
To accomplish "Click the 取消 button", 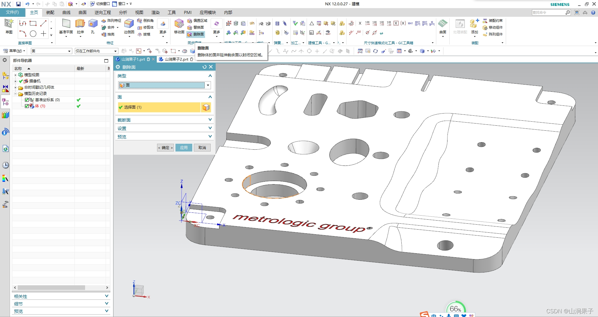I will tap(202, 148).
